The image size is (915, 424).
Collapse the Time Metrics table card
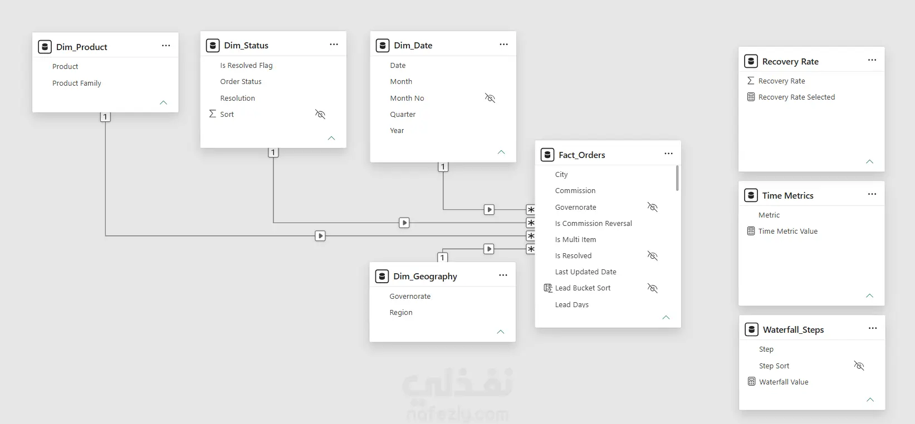coord(870,295)
